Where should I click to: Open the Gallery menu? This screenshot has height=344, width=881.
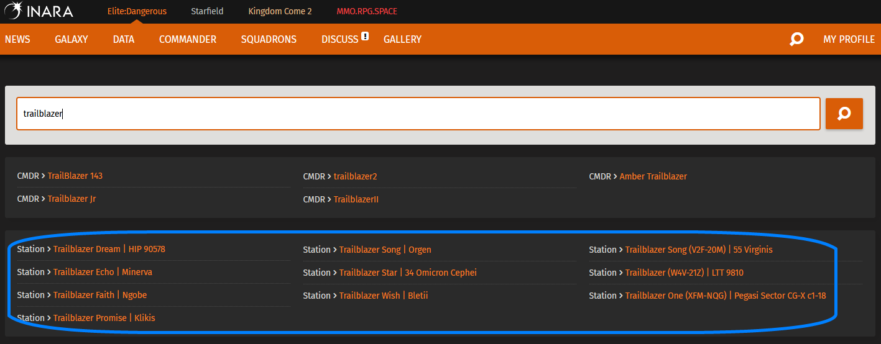point(402,39)
